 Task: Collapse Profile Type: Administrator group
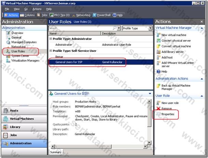point(51,39)
